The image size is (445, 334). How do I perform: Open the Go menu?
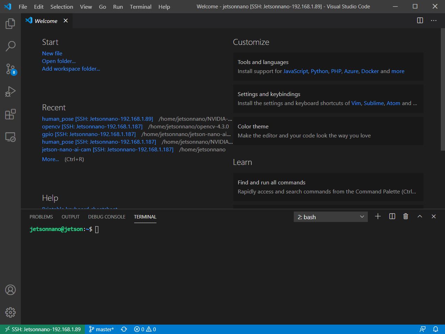pos(103,7)
